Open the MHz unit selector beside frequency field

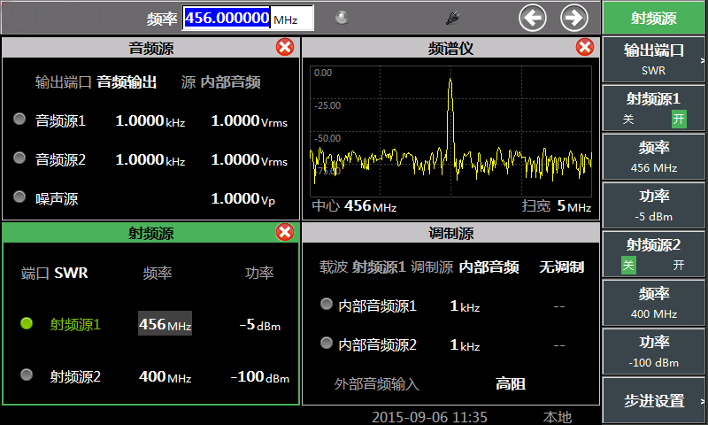coord(291,19)
